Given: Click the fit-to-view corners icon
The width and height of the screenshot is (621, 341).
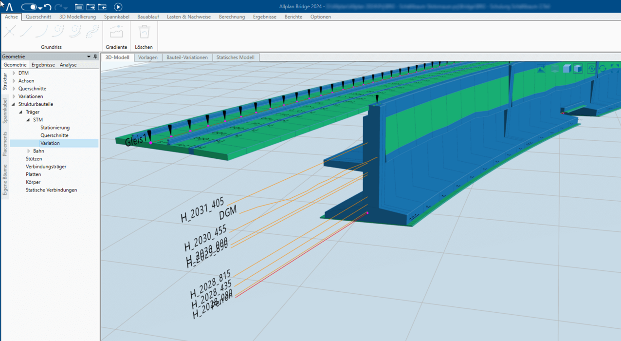Looking at the screenshot, I should (x=614, y=69).
